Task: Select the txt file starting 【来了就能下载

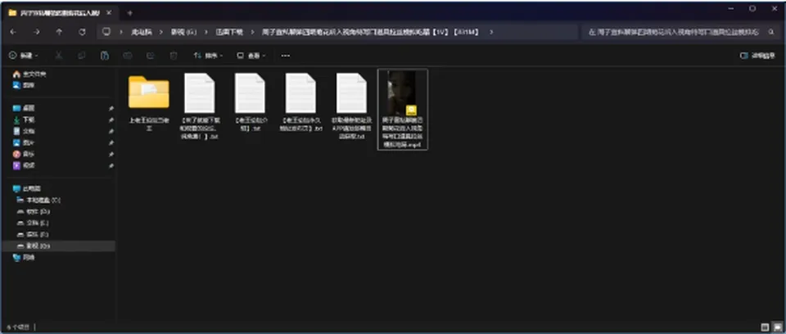Action: 199,106
